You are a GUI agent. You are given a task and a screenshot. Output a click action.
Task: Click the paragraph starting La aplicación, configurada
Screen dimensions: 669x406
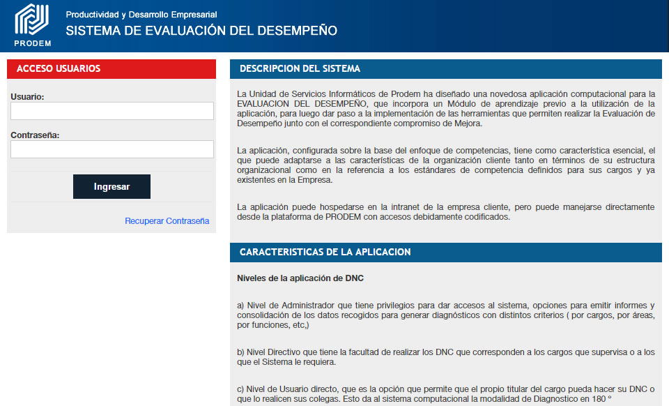[x=445, y=165]
